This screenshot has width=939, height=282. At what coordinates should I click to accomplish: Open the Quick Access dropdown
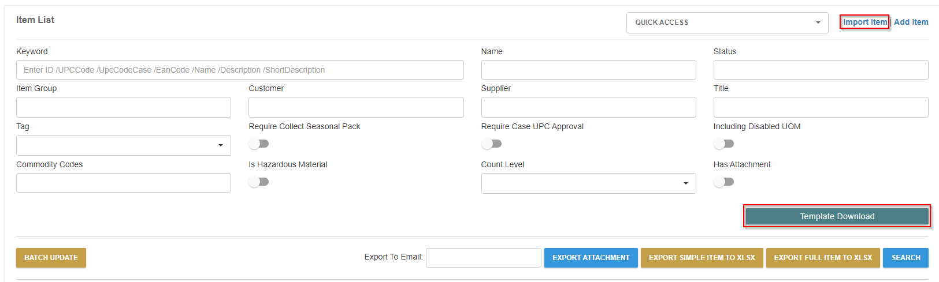point(727,22)
